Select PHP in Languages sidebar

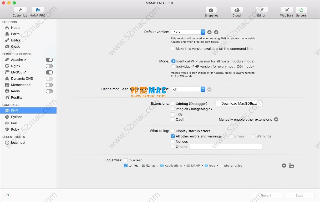tap(28, 110)
